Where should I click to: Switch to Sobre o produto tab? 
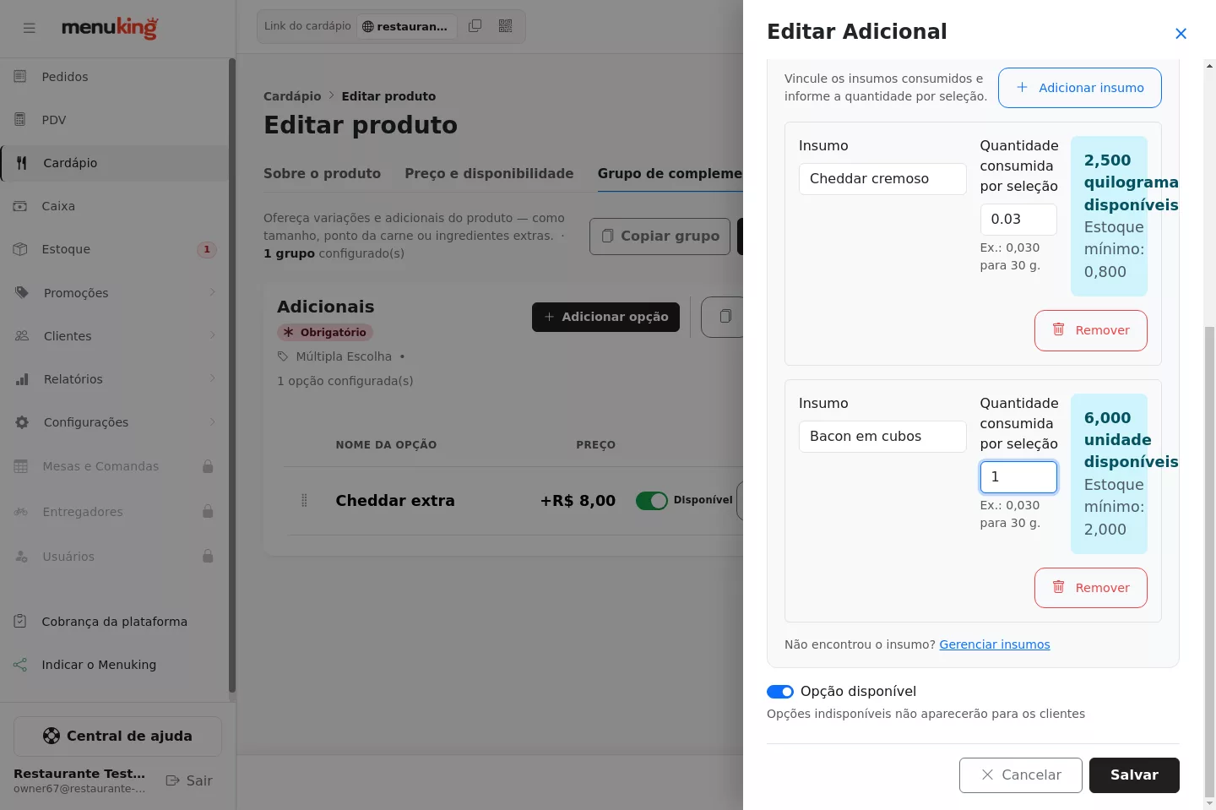(322, 173)
